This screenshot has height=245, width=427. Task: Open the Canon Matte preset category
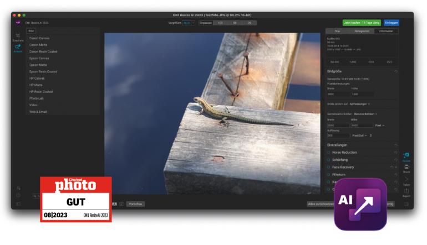click(x=38, y=45)
